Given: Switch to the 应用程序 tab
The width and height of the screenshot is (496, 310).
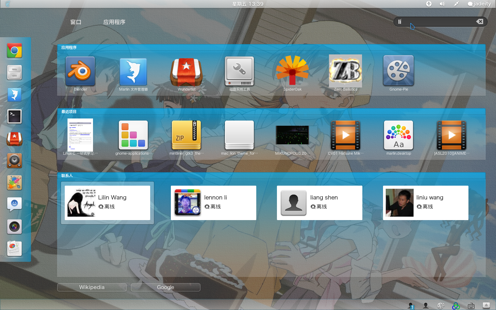Looking at the screenshot, I should point(114,22).
